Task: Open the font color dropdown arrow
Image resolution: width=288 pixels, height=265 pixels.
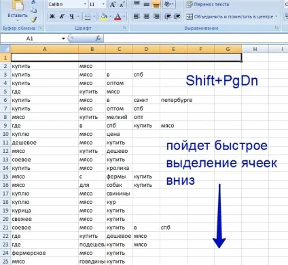Action: (x=124, y=16)
